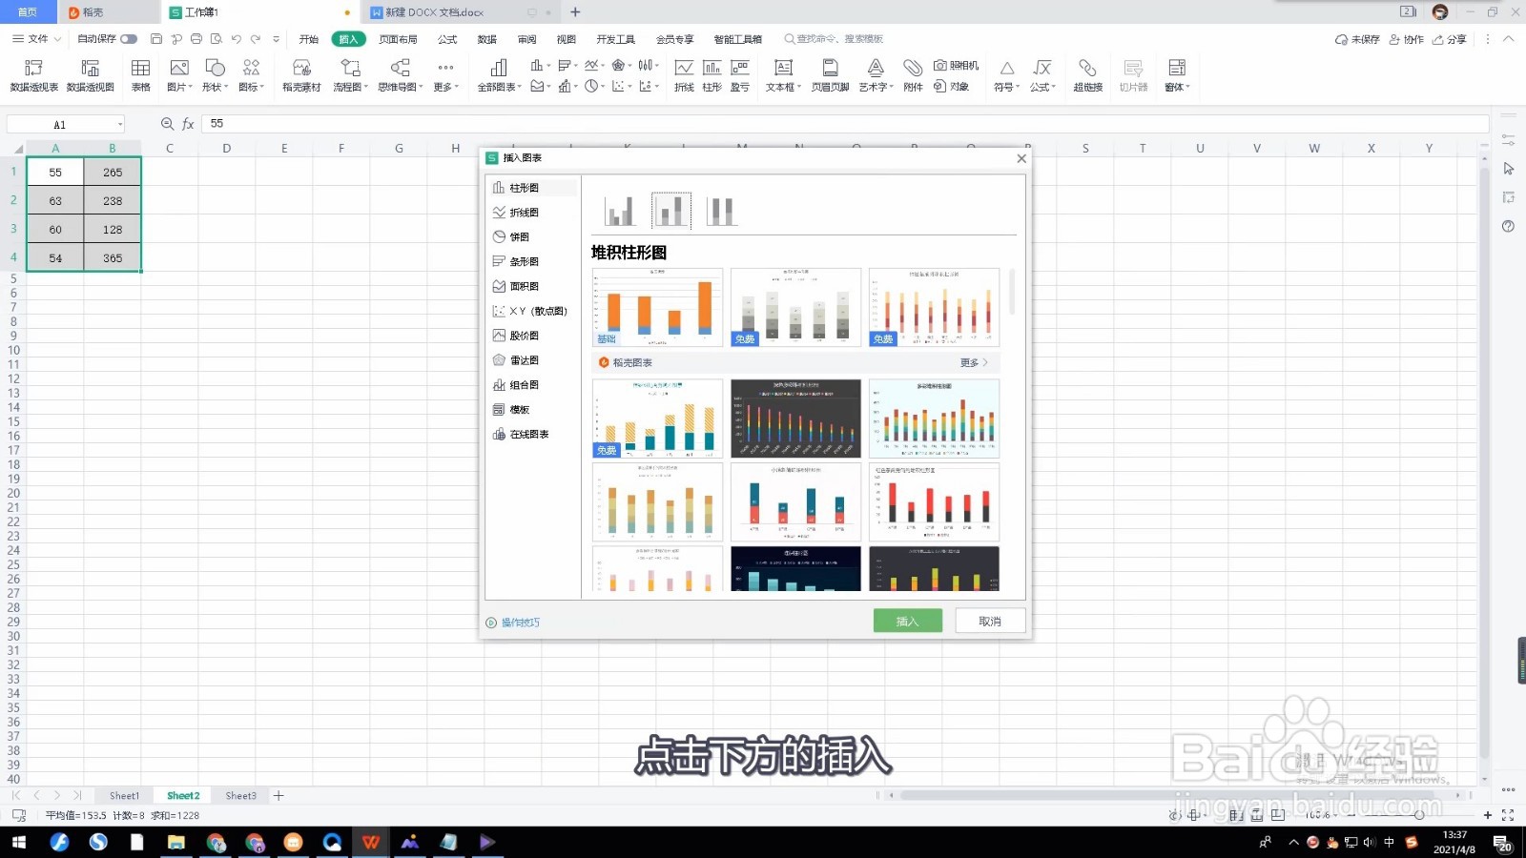
Task: Insert a 盈亏 sparkline
Action: [x=739, y=74]
